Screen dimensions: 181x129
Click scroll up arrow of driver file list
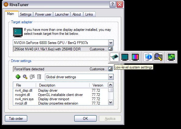[111, 85]
